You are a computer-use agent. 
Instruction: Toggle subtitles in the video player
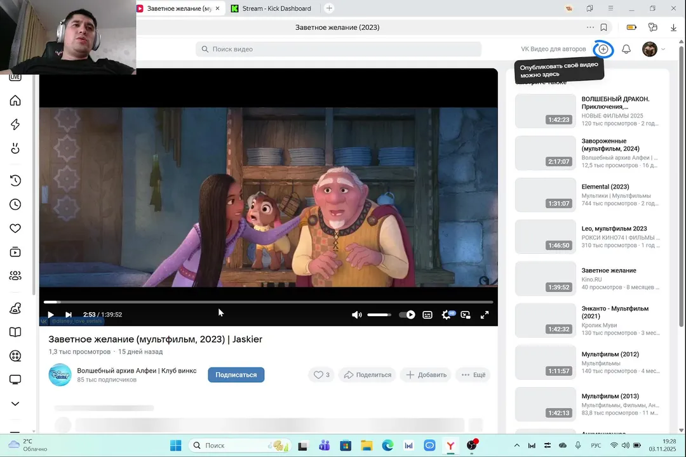[x=427, y=314]
